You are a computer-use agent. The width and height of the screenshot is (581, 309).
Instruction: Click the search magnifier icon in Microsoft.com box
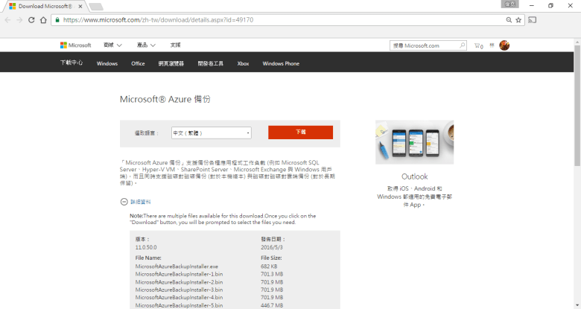(462, 45)
